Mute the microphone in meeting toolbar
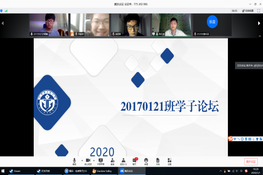Viewport: 263px width, 175px height. (75, 161)
